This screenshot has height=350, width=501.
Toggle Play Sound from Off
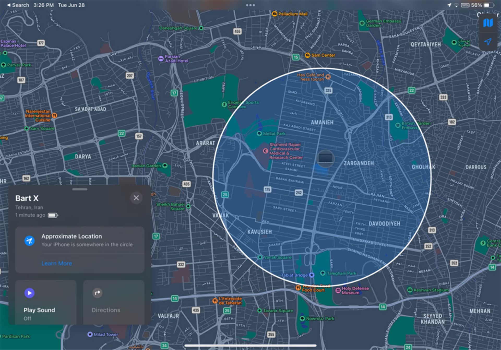46,302
